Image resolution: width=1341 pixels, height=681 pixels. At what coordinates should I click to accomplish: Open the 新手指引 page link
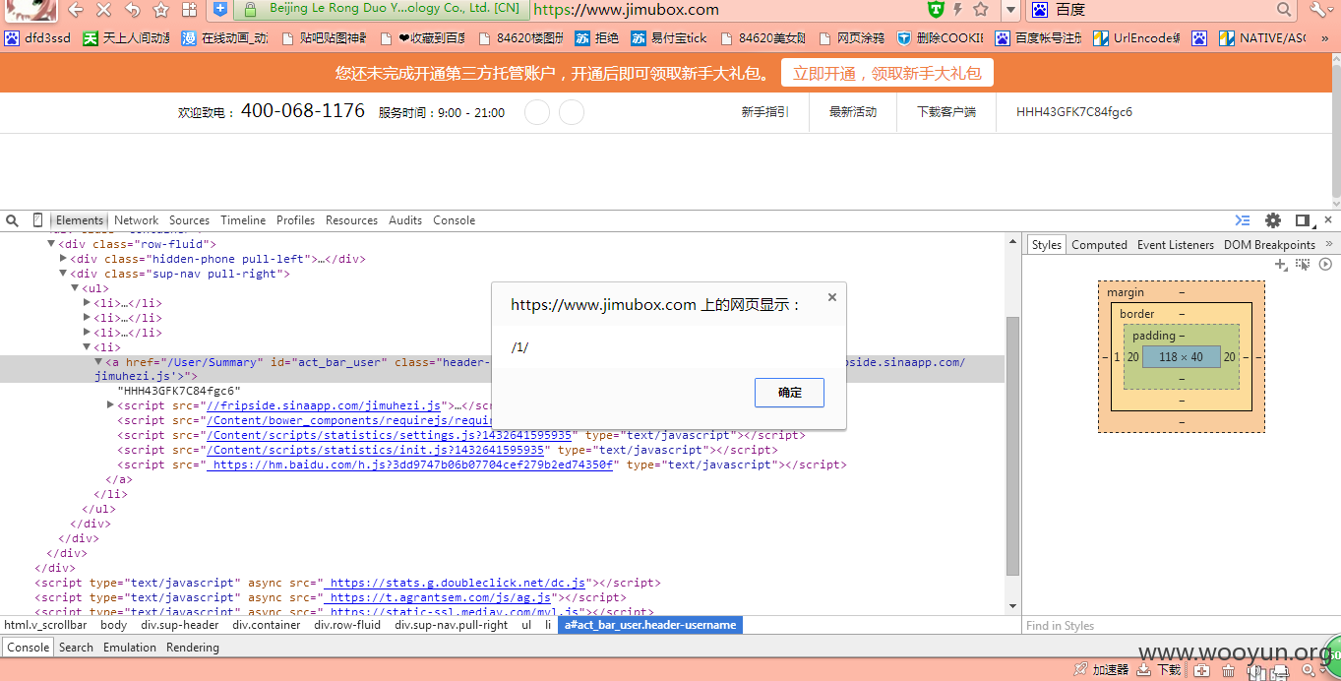[x=765, y=112]
